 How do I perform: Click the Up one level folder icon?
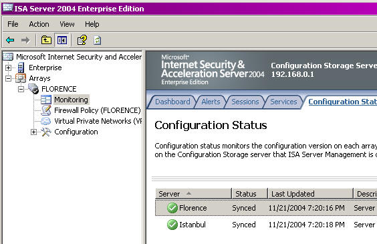[x=46, y=40]
